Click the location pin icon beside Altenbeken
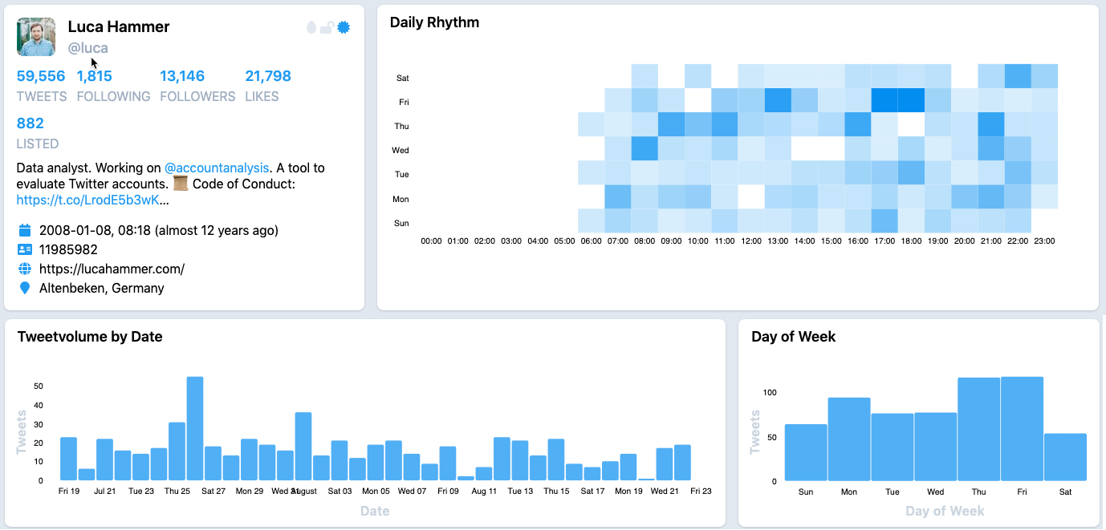Image resolution: width=1106 pixels, height=530 pixels. (25, 288)
